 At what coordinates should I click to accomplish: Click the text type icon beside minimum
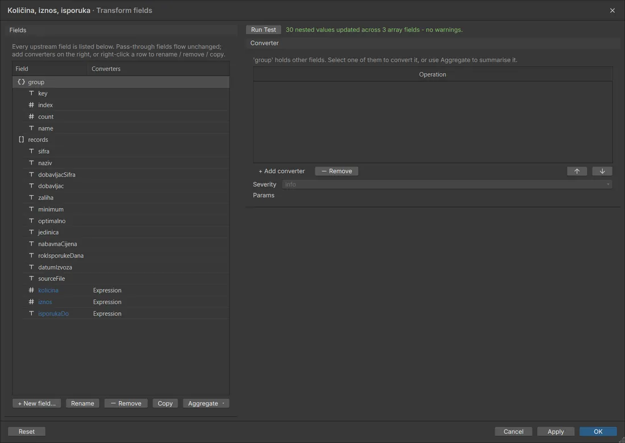(x=31, y=209)
